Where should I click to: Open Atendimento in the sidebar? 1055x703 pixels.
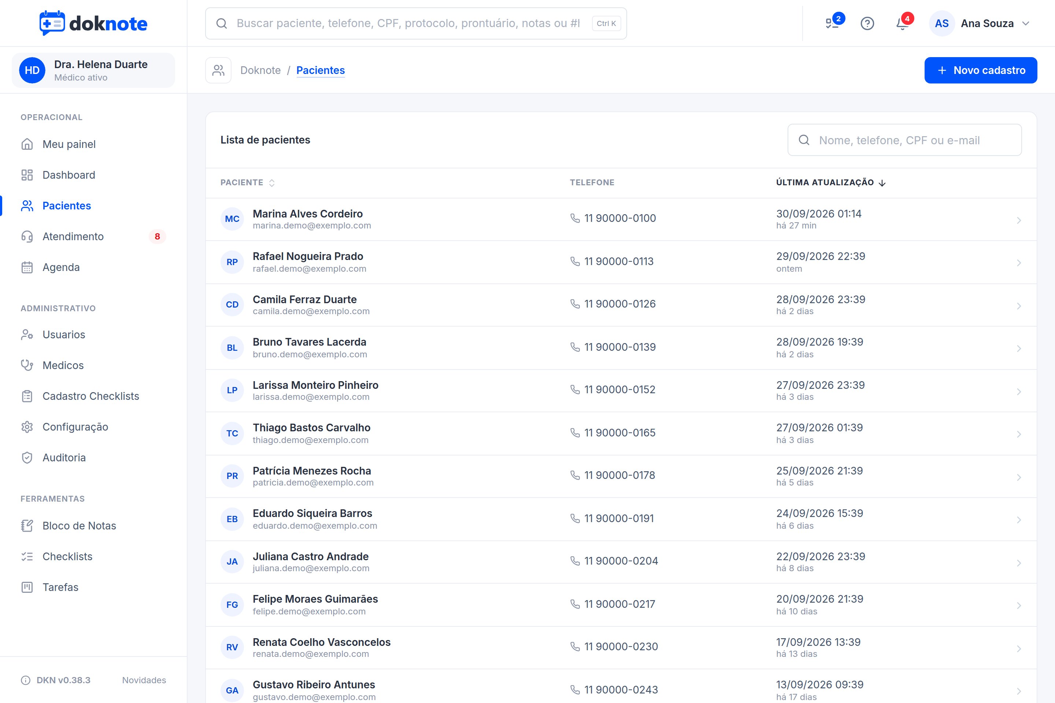point(93,236)
